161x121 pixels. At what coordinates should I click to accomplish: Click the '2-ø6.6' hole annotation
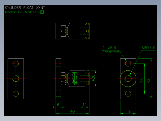(109, 48)
